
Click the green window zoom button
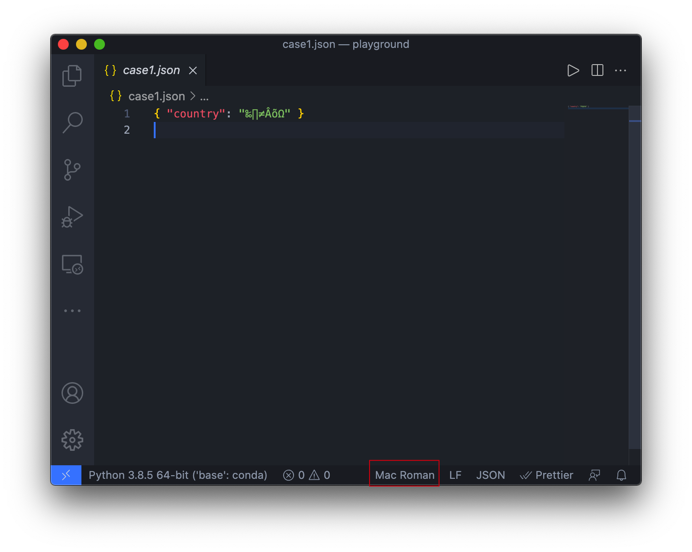coord(100,44)
